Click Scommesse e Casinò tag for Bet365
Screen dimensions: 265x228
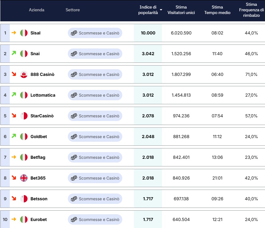95,178
